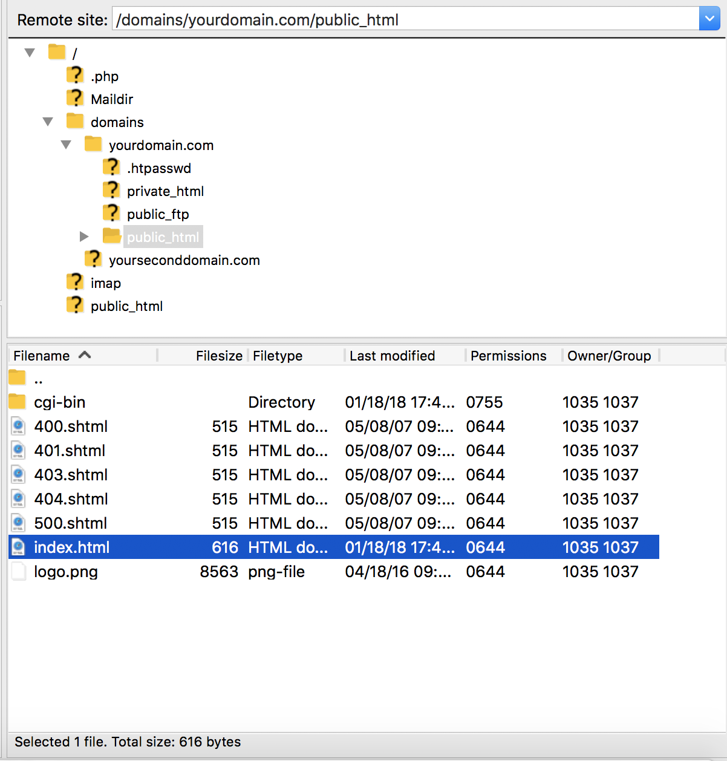Click the 404.shtml file icon
The width and height of the screenshot is (727, 761).
[19, 498]
